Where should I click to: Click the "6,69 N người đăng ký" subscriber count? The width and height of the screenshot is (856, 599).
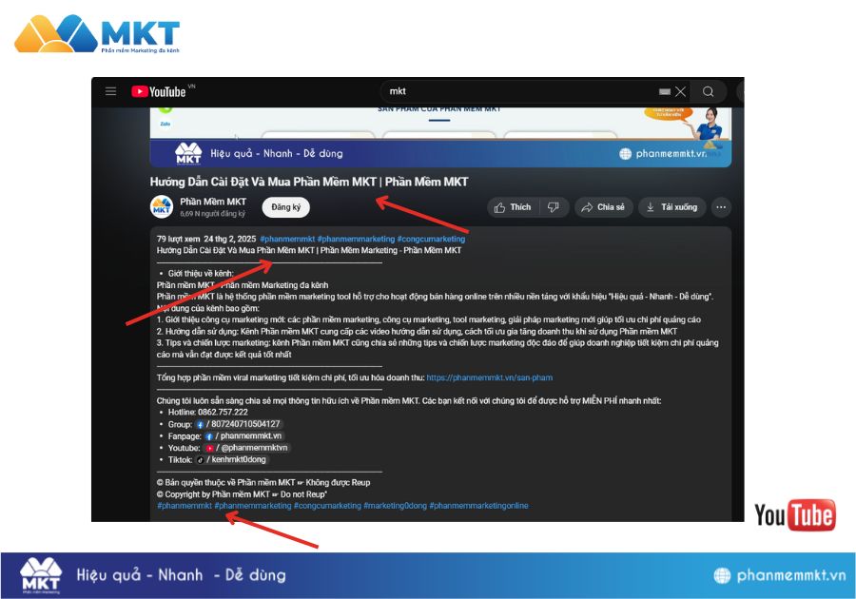(212, 214)
